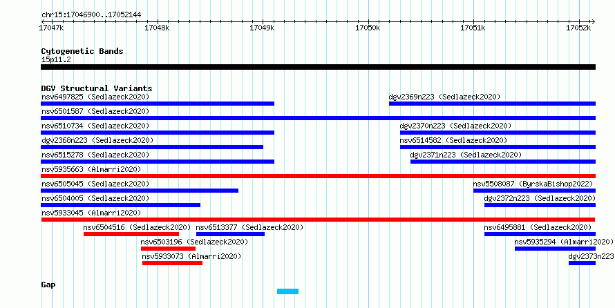Click the nsv6504516 (Sedlazeck2020) label

[138, 227]
